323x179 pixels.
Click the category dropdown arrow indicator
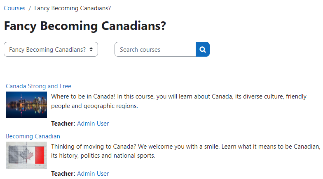[91, 50]
